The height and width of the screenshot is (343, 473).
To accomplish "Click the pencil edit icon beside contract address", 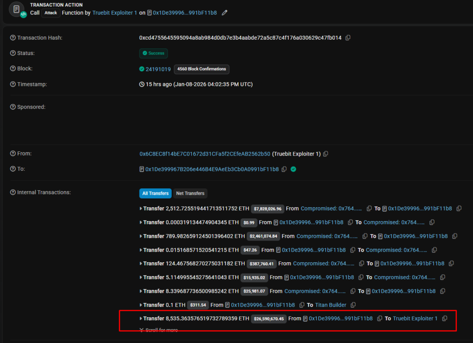I will point(224,12).
